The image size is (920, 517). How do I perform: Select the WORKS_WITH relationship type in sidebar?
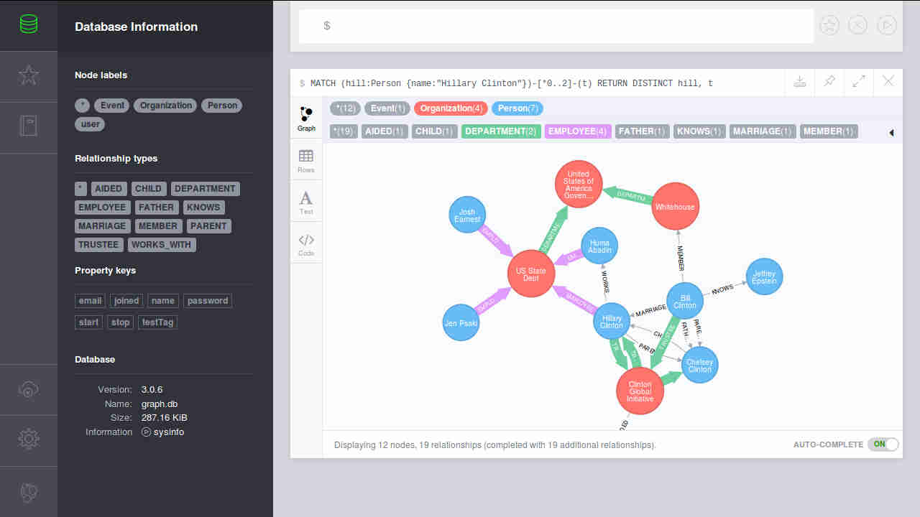coord(162,245)
